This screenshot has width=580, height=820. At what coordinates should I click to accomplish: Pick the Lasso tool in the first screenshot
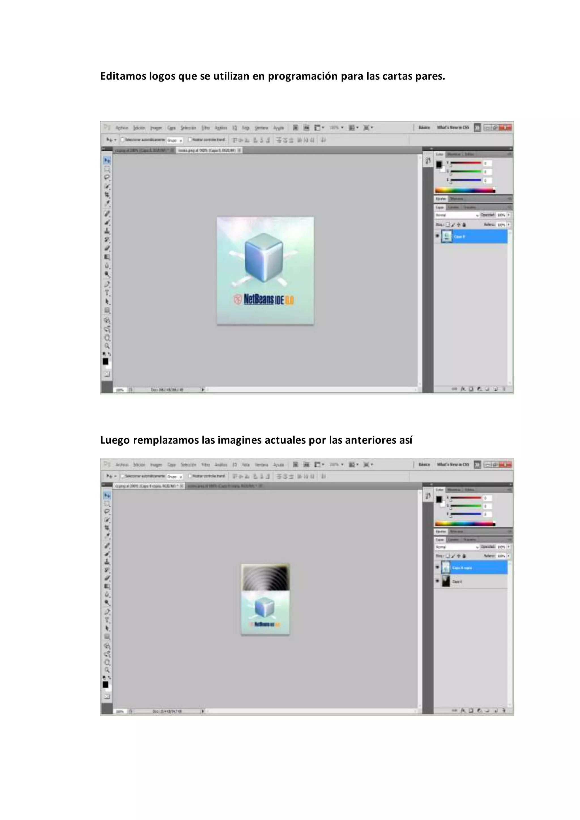click(x=107, y=178)
